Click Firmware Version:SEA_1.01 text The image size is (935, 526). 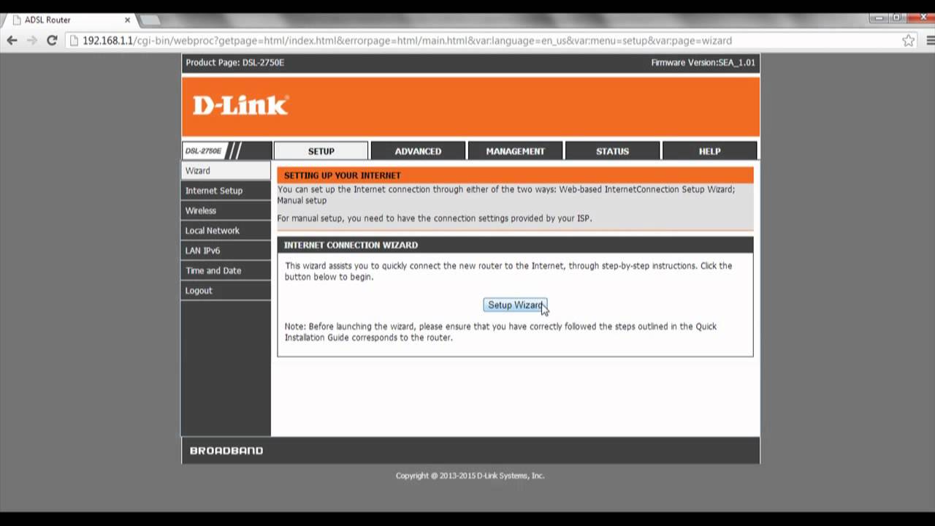[703, 63]
